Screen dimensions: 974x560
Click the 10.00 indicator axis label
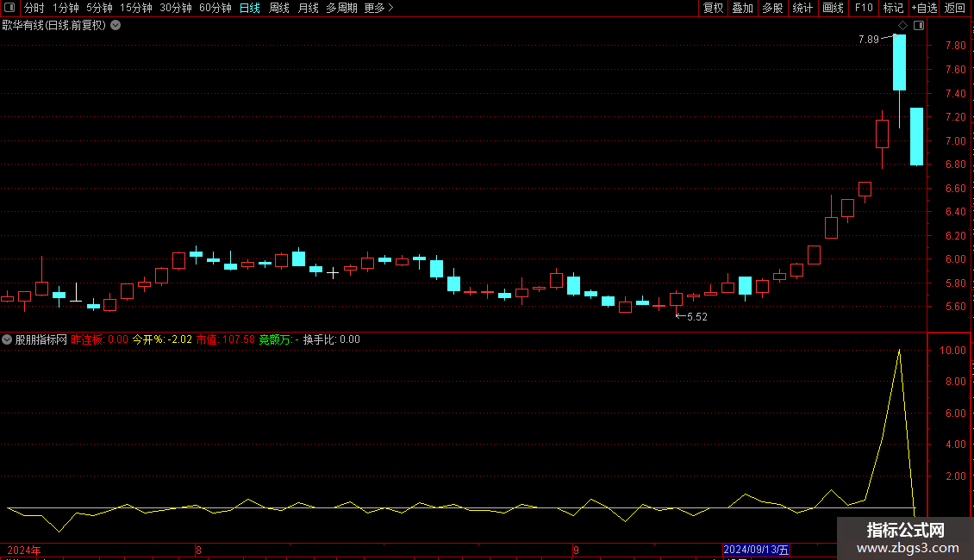click(x=952, y=350)
